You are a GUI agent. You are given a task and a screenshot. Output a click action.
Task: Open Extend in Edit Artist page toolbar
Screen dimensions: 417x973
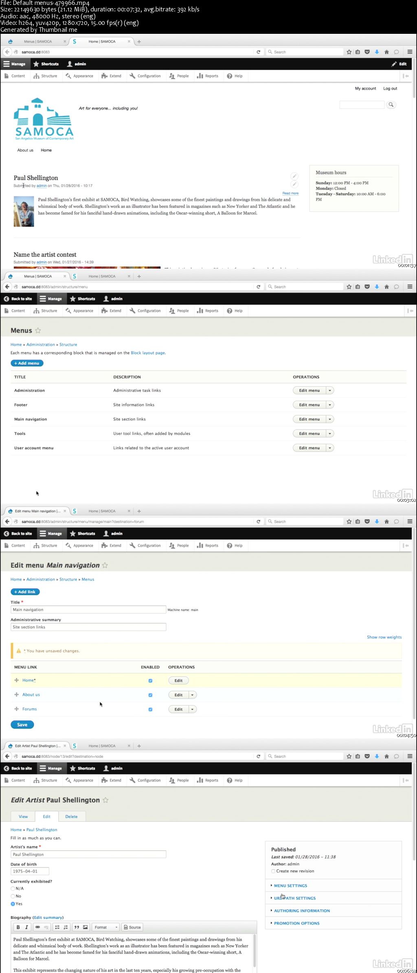[x=112, y=781]
